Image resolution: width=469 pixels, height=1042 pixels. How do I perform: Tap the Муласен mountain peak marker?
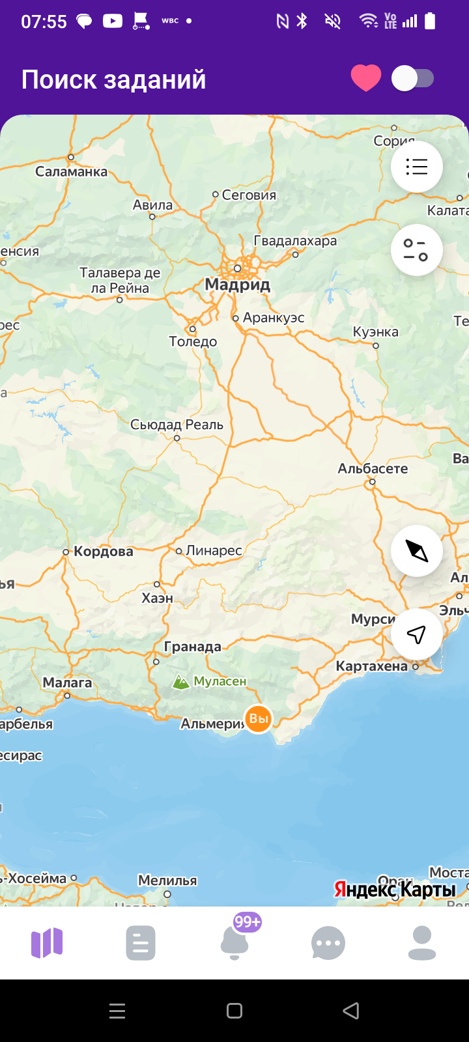[210, 681]
